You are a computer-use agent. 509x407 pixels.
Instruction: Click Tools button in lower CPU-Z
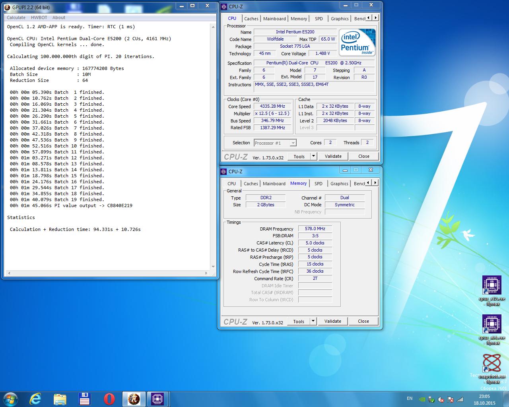[x=299, y=321]
